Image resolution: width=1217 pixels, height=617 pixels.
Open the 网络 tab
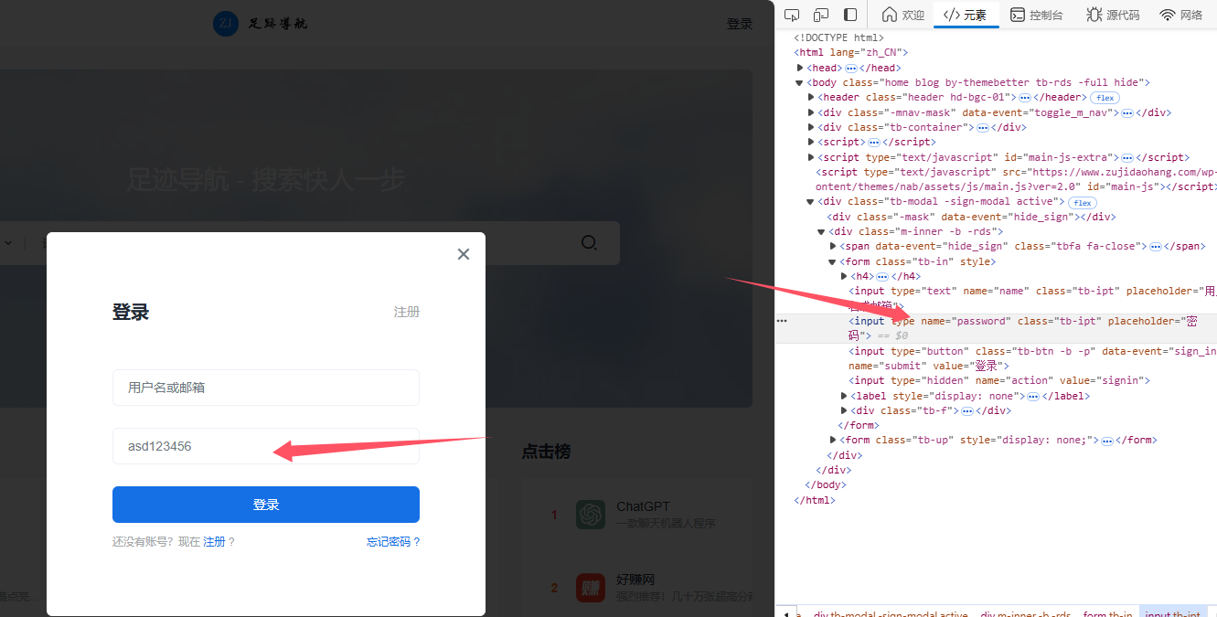(1181, 15)
